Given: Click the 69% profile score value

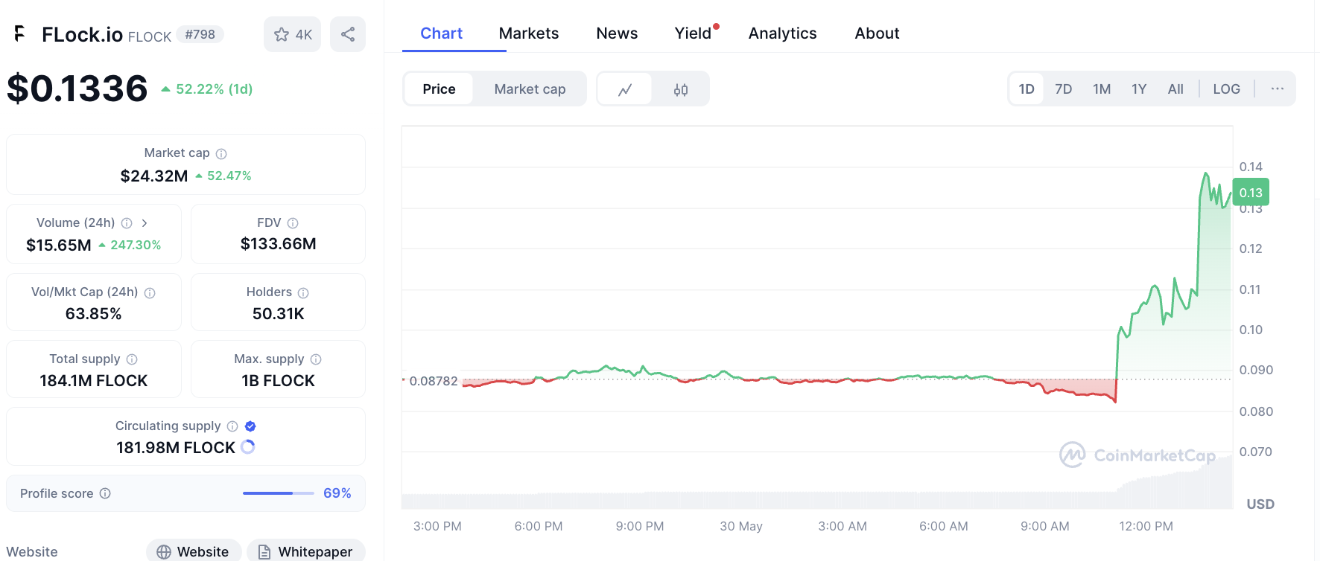Looking at the screenshot, I should (337, 493).
